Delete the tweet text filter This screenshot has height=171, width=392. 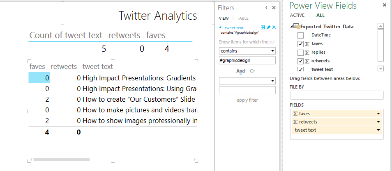274,27
